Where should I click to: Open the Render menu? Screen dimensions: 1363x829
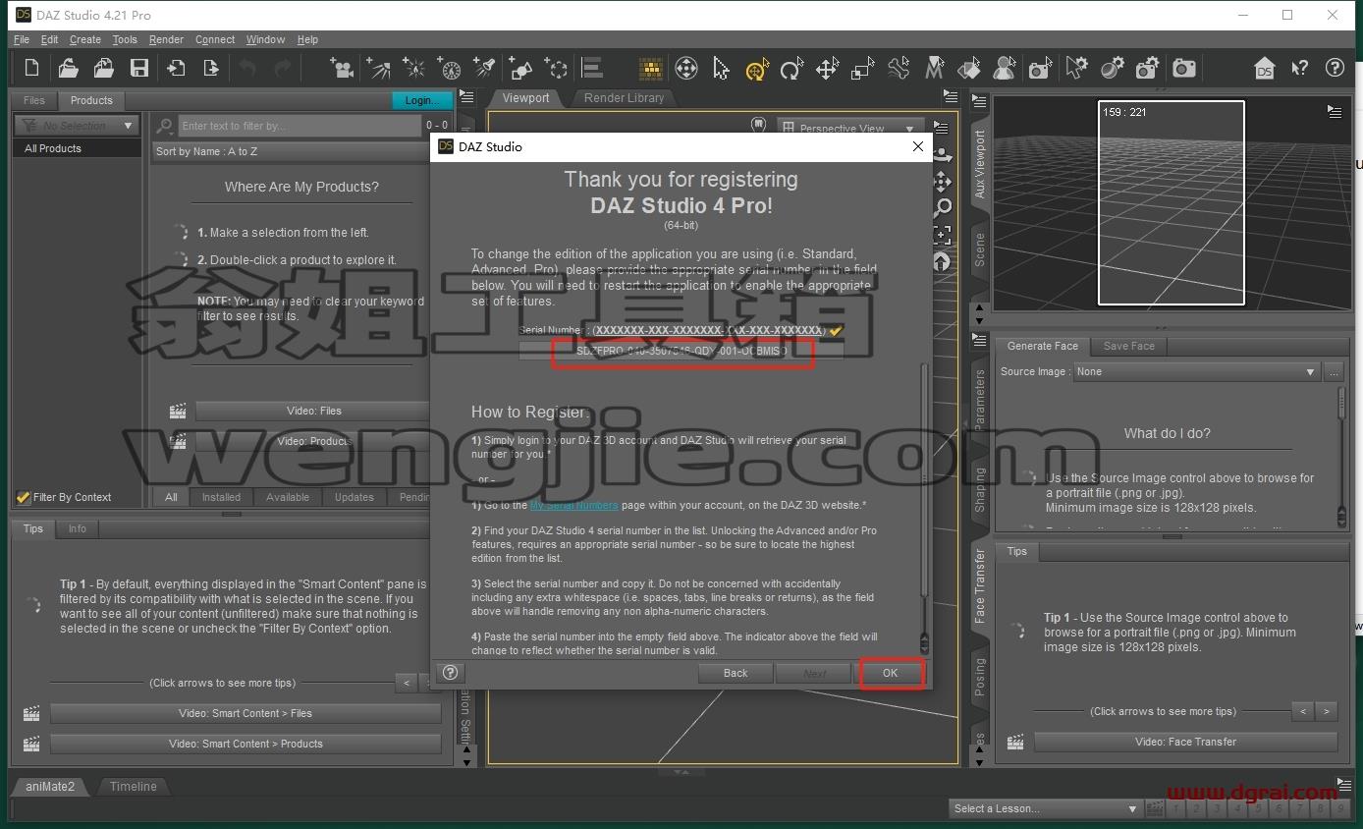coord(166,39)
